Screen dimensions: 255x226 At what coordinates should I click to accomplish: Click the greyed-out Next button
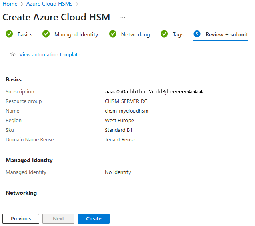click(x=58, y=219)
